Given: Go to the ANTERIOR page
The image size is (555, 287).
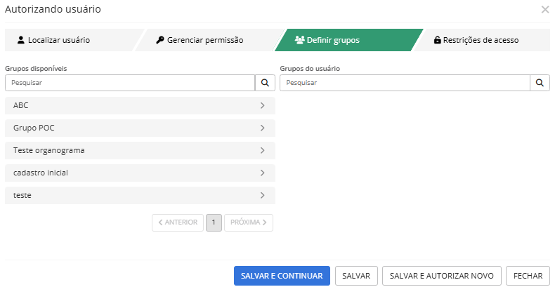Looking at the screenshot, I should 178,222.
